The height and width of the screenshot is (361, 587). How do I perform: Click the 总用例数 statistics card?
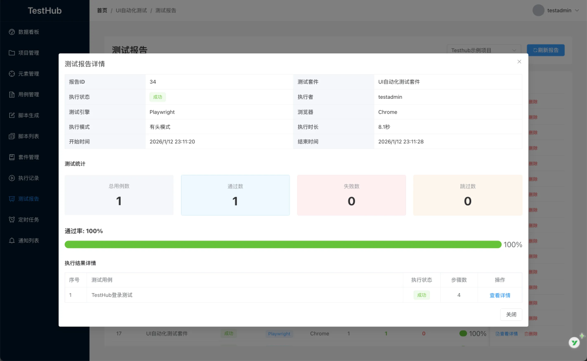(119, 195)
